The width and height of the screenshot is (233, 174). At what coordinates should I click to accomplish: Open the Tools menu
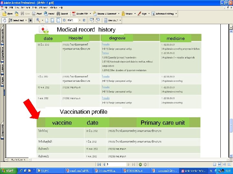click(35, 7)
